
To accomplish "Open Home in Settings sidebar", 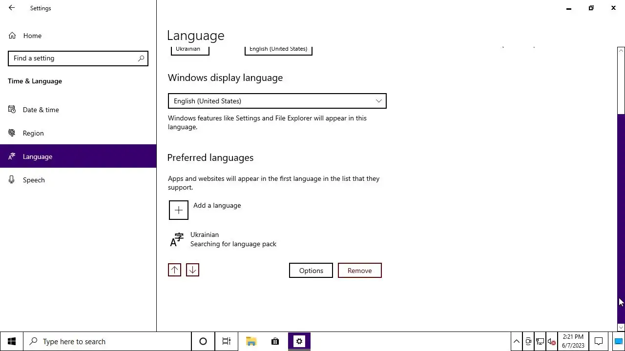I will 78,36.
